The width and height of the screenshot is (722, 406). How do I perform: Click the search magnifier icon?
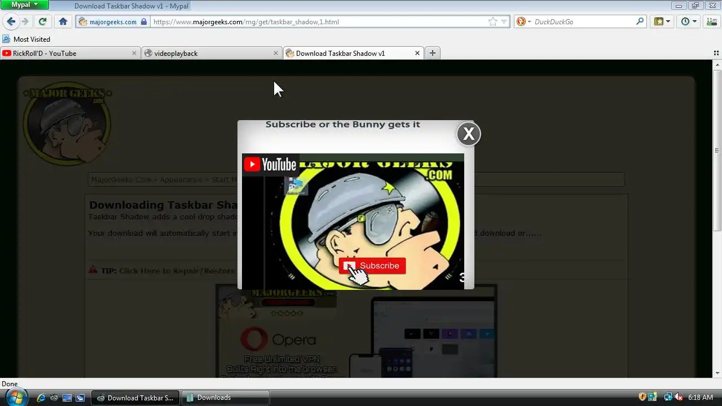(x=640, y=21)
